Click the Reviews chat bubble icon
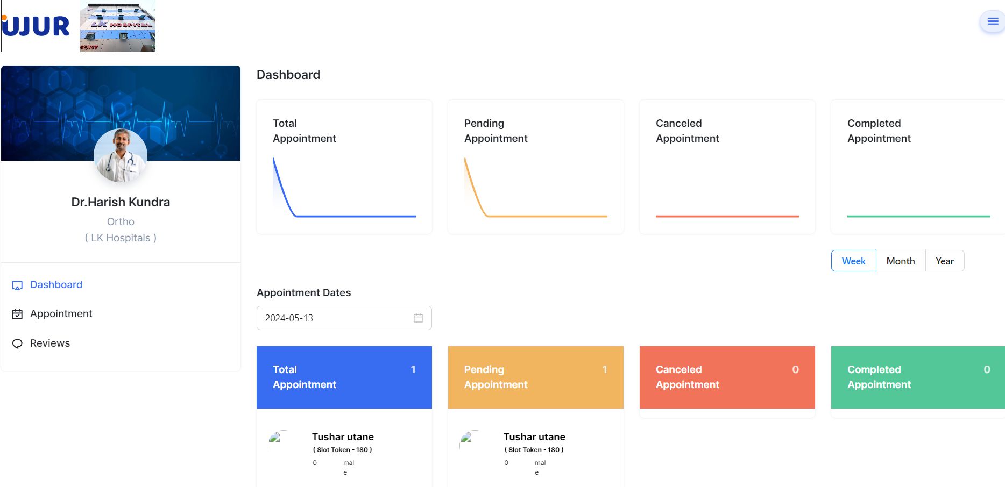This screenshot has width=1005, height=487. coord(17,343)
